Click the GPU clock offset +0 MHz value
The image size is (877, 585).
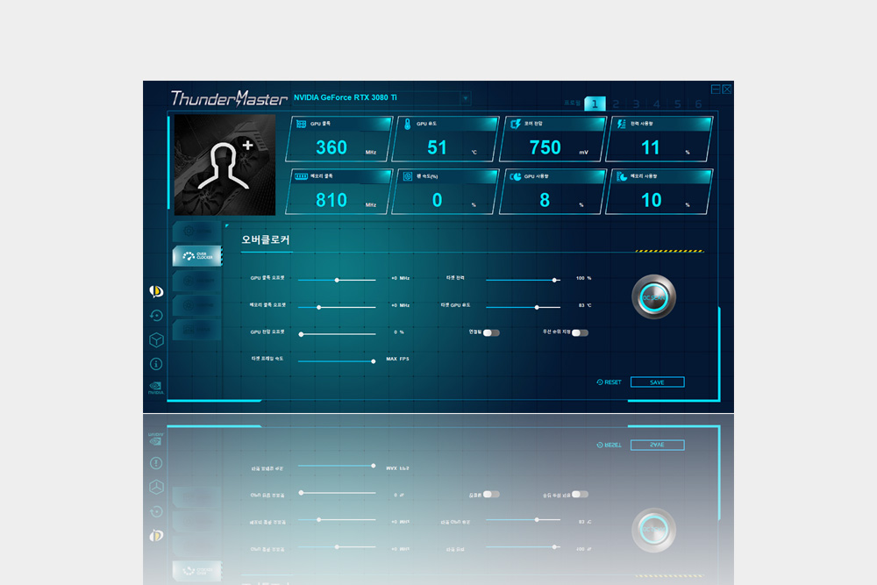coord(401,278)
